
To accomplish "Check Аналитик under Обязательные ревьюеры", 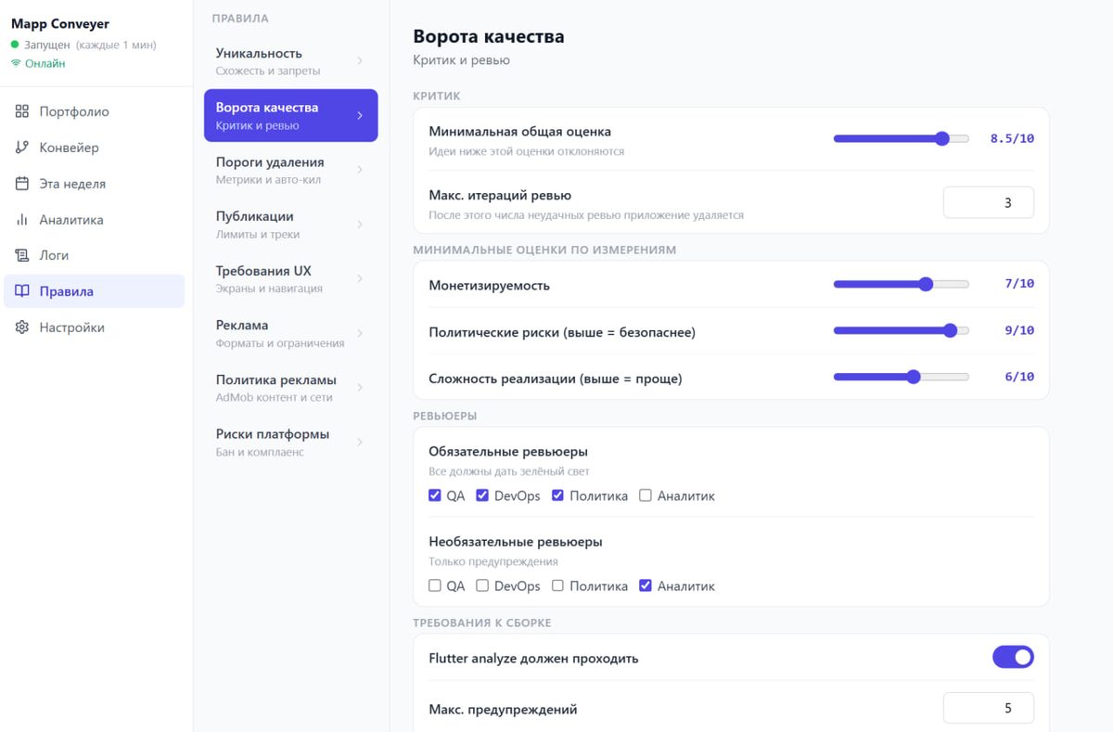I will click(x=646, y=495).
